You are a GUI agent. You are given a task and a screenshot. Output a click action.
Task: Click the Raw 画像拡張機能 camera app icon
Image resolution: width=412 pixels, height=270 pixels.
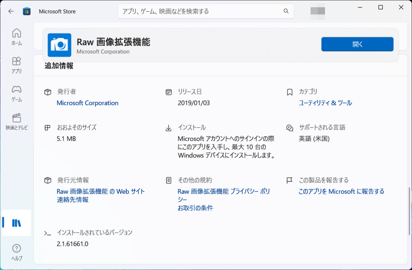59,45
